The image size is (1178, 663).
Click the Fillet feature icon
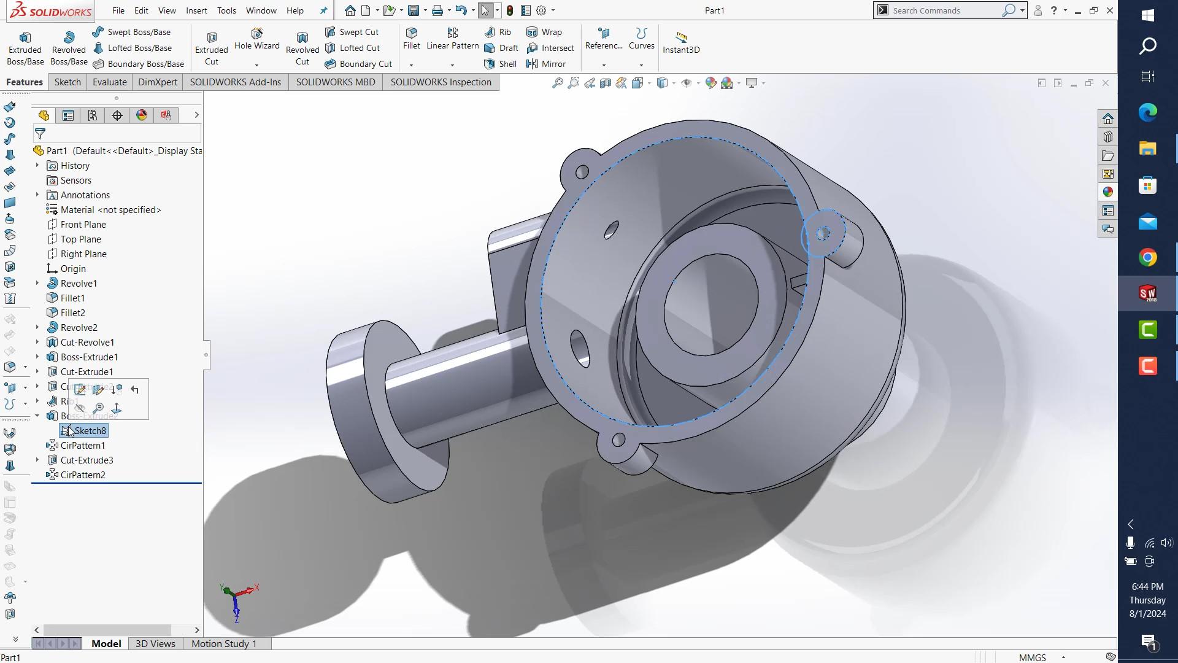coord(412,39)
